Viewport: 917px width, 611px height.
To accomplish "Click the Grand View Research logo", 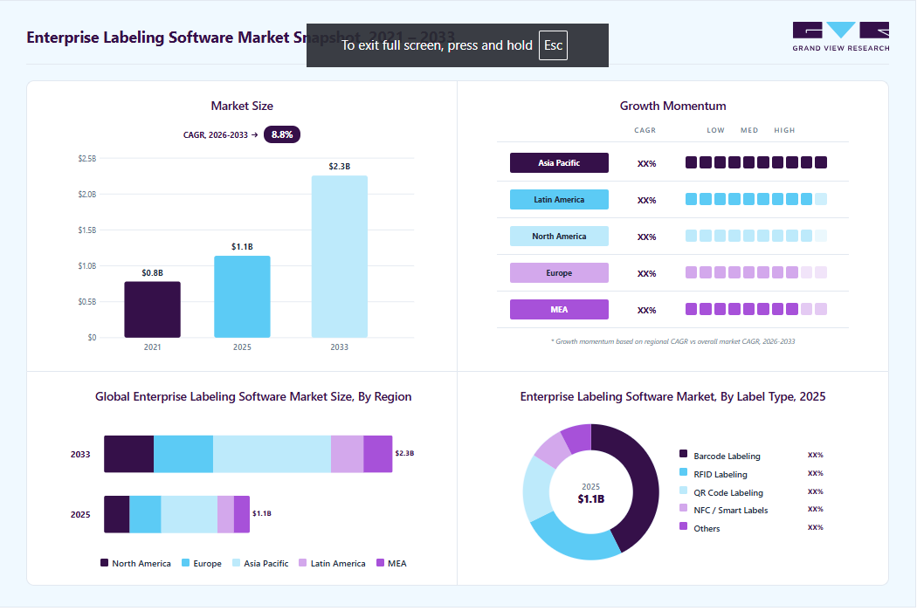I will [x=840, y=37].
